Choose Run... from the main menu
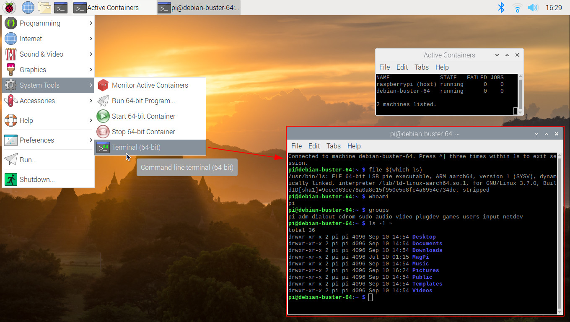The image size is (570, 322). tap(48, 160)
